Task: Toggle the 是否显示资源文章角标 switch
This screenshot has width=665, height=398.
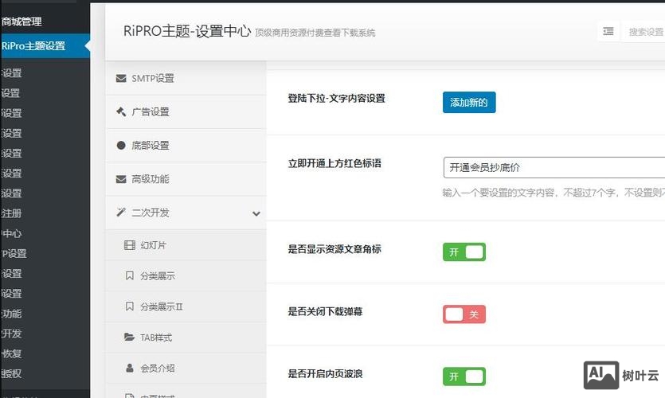Action: [464, 252]
